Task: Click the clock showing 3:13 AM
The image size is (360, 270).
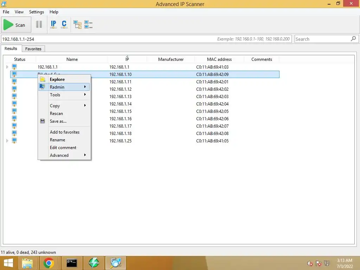Action: click(x=345, y=261)
